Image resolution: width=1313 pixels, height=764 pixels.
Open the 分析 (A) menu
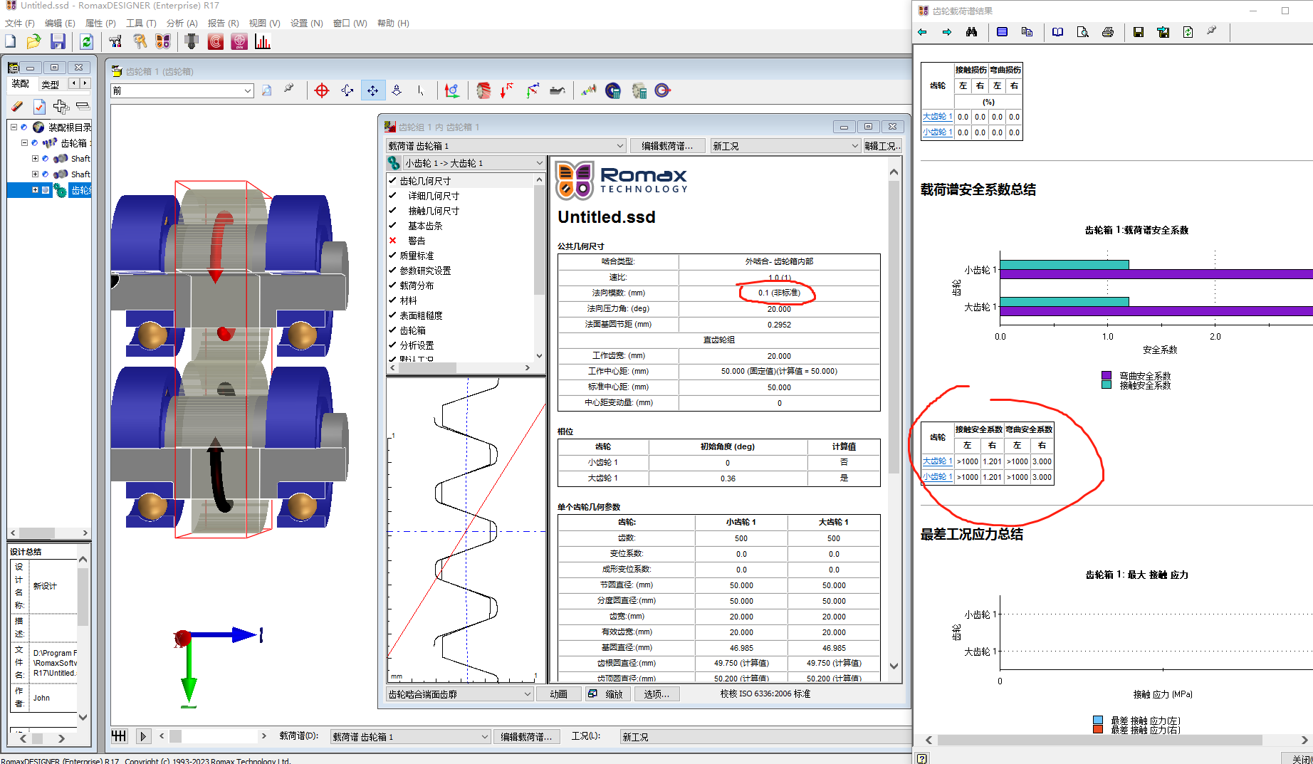click(182, 23)
